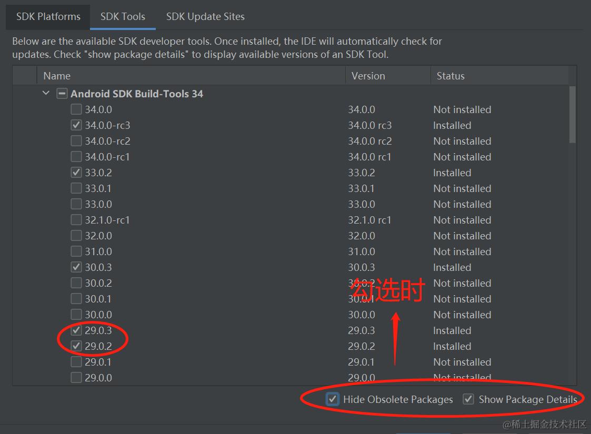
Task: Uncheck the 33.0.2 build-tools checkbox
Action: (x=76, y=173)
